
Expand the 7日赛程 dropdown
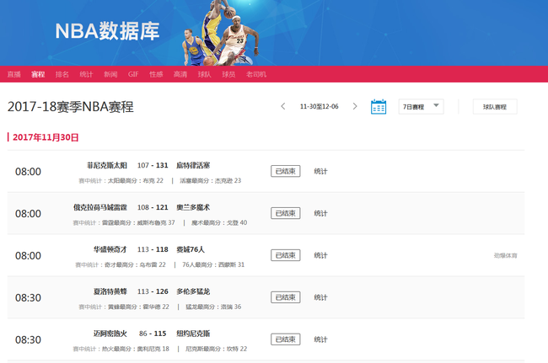[422, 107]
